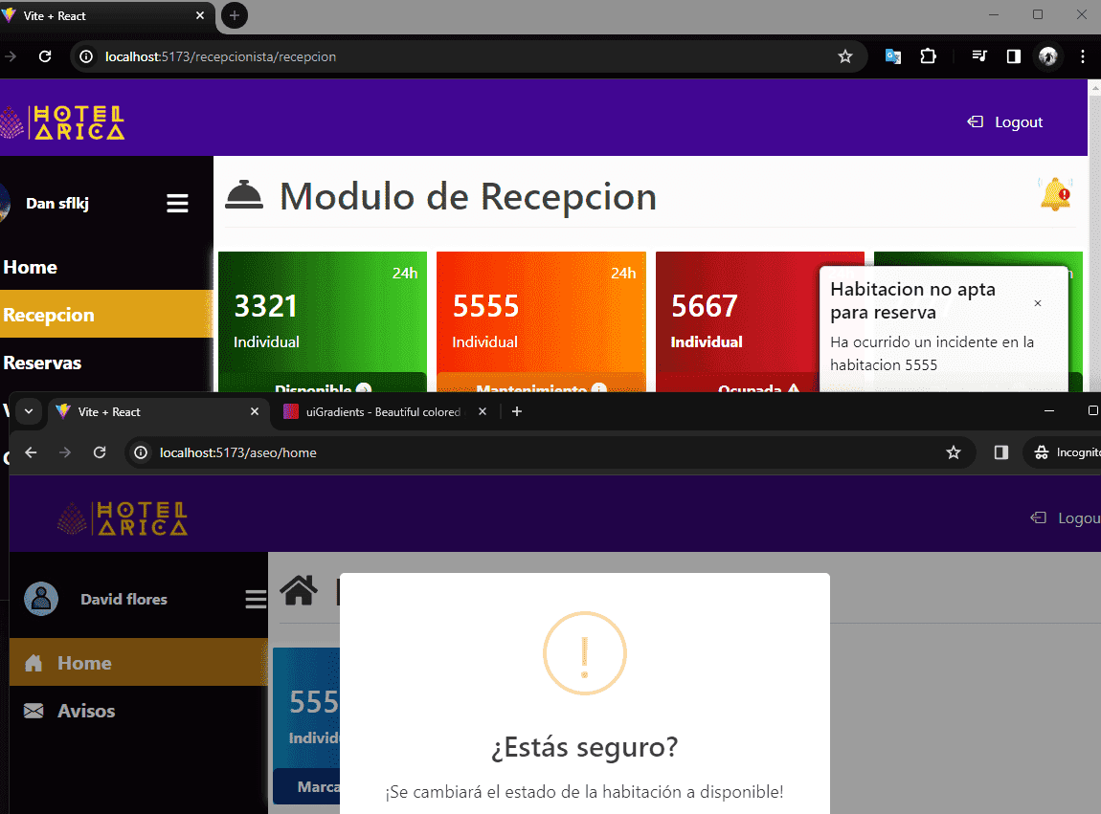Click David flores profile avatar icon
The height and width of the screenshot is (814, 1101).
(x=39, y=599)
